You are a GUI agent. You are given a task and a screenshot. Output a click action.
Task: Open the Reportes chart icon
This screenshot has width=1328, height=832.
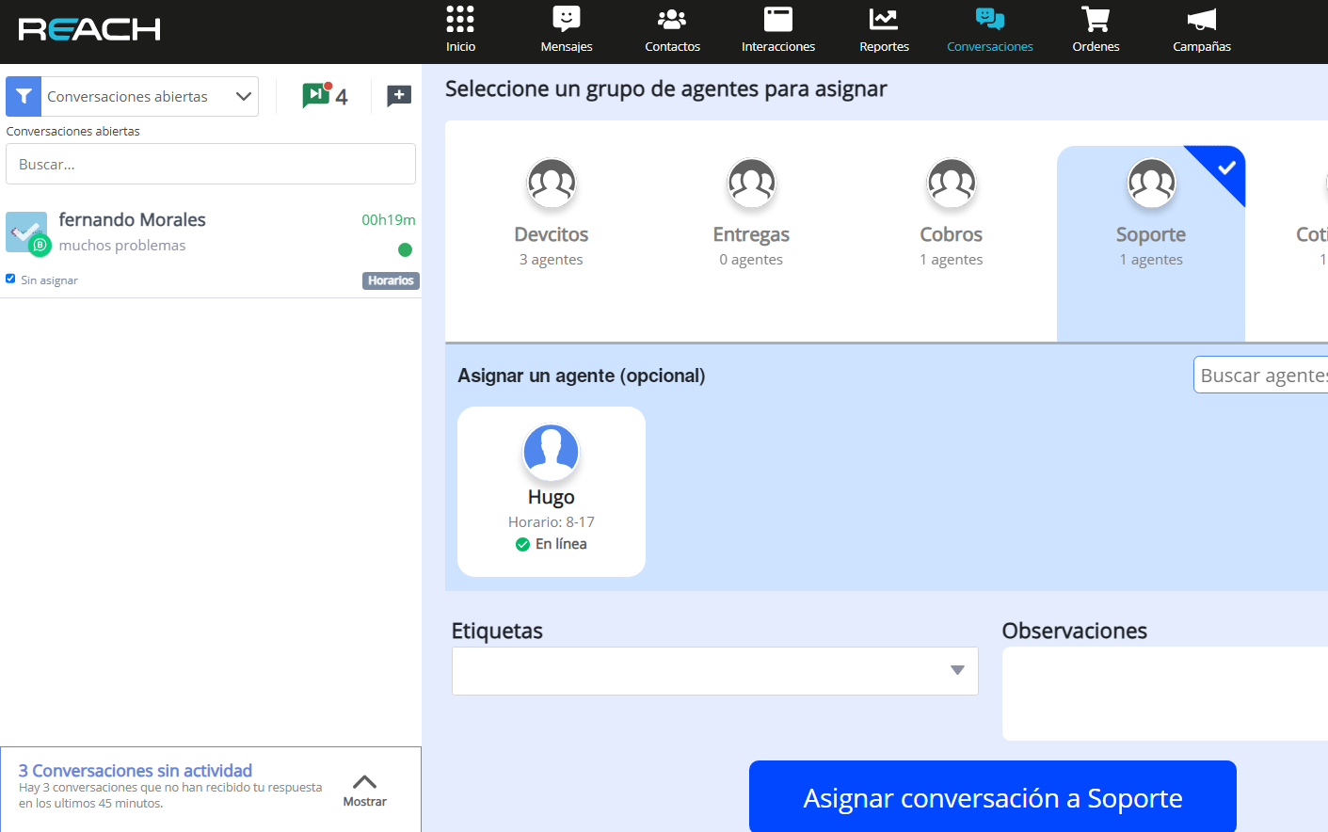pyautogui.click(x=884, y=29)
